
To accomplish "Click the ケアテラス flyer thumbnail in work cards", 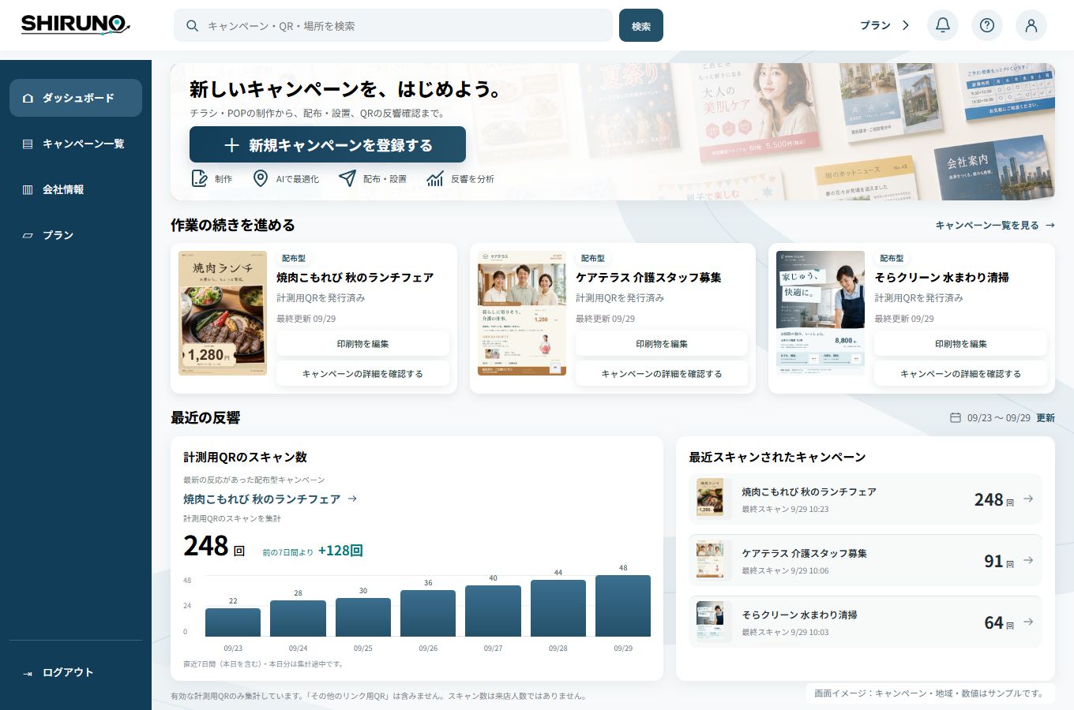I will pyautogui.click(x=522, y=313).
